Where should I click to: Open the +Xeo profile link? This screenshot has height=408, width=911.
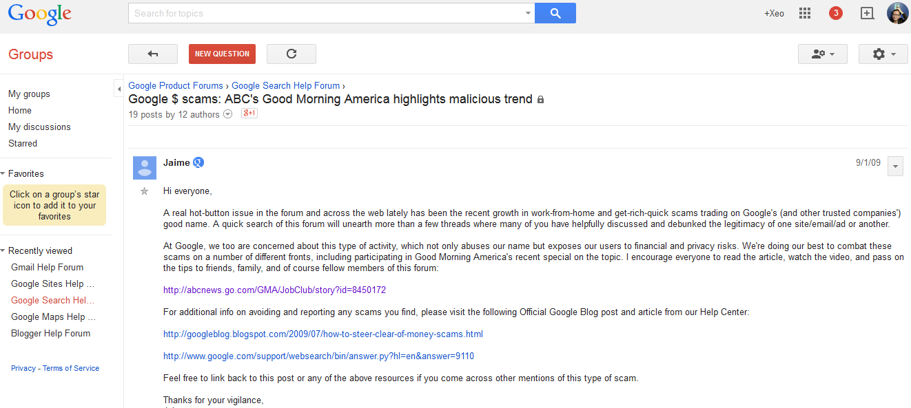coord(774,13)
